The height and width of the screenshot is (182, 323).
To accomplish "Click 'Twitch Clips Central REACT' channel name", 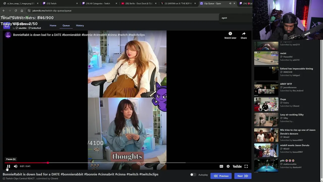I will tap(20, 178).
